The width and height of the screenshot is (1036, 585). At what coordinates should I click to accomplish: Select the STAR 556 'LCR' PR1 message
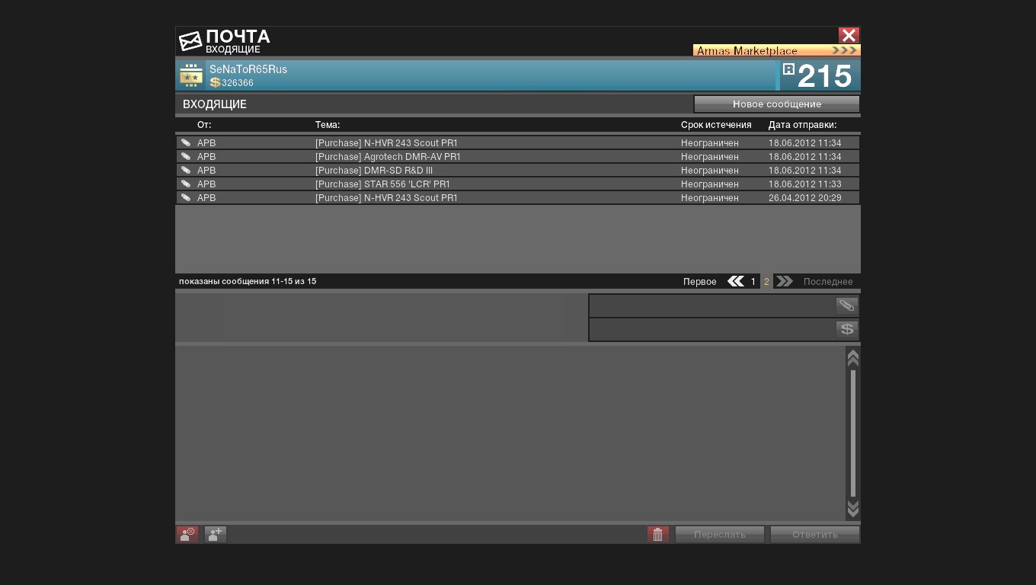click(382, 184)
